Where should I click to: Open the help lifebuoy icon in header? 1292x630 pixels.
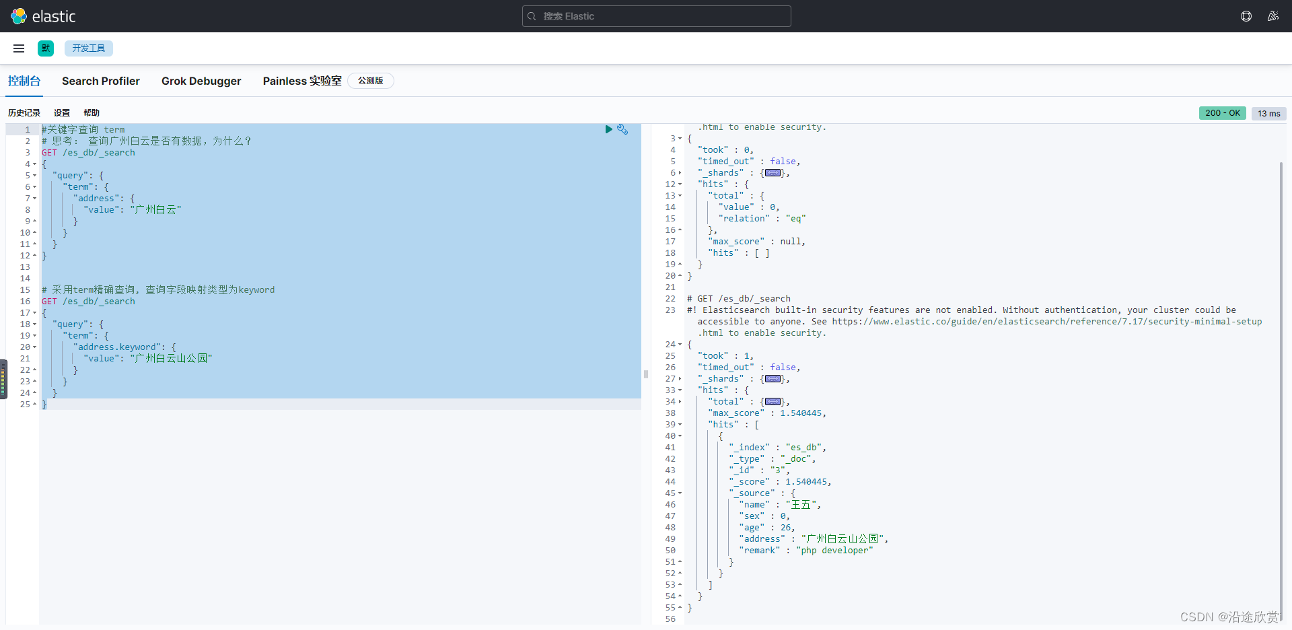pos(1246,16)
